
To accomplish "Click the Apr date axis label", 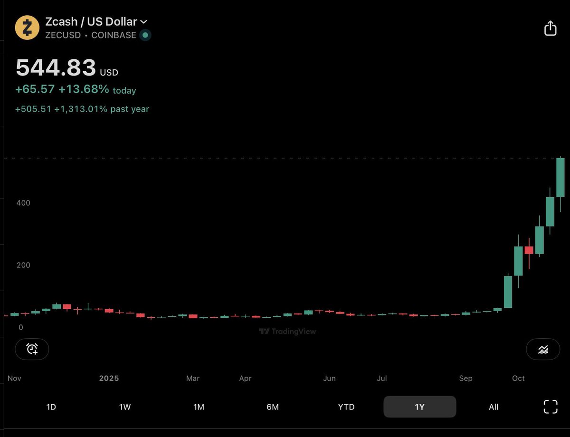I will point(245,379).
